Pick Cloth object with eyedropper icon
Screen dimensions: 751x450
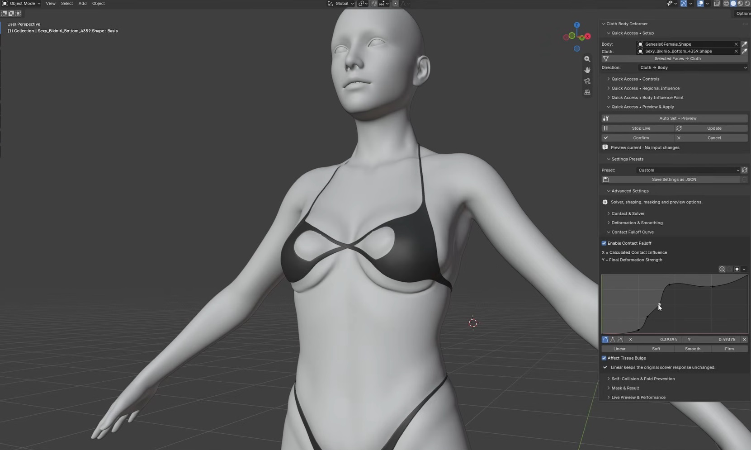coord(744,51)
